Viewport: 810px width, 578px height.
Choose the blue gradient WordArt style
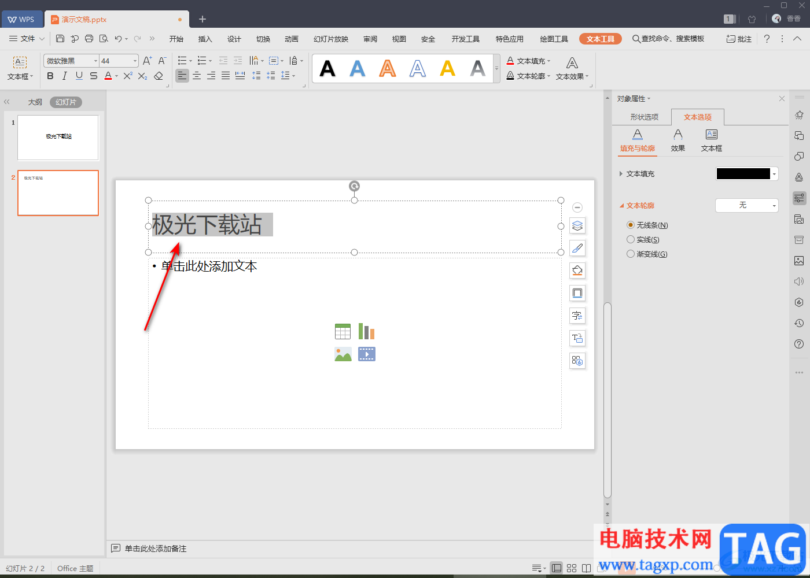point(358,68)
